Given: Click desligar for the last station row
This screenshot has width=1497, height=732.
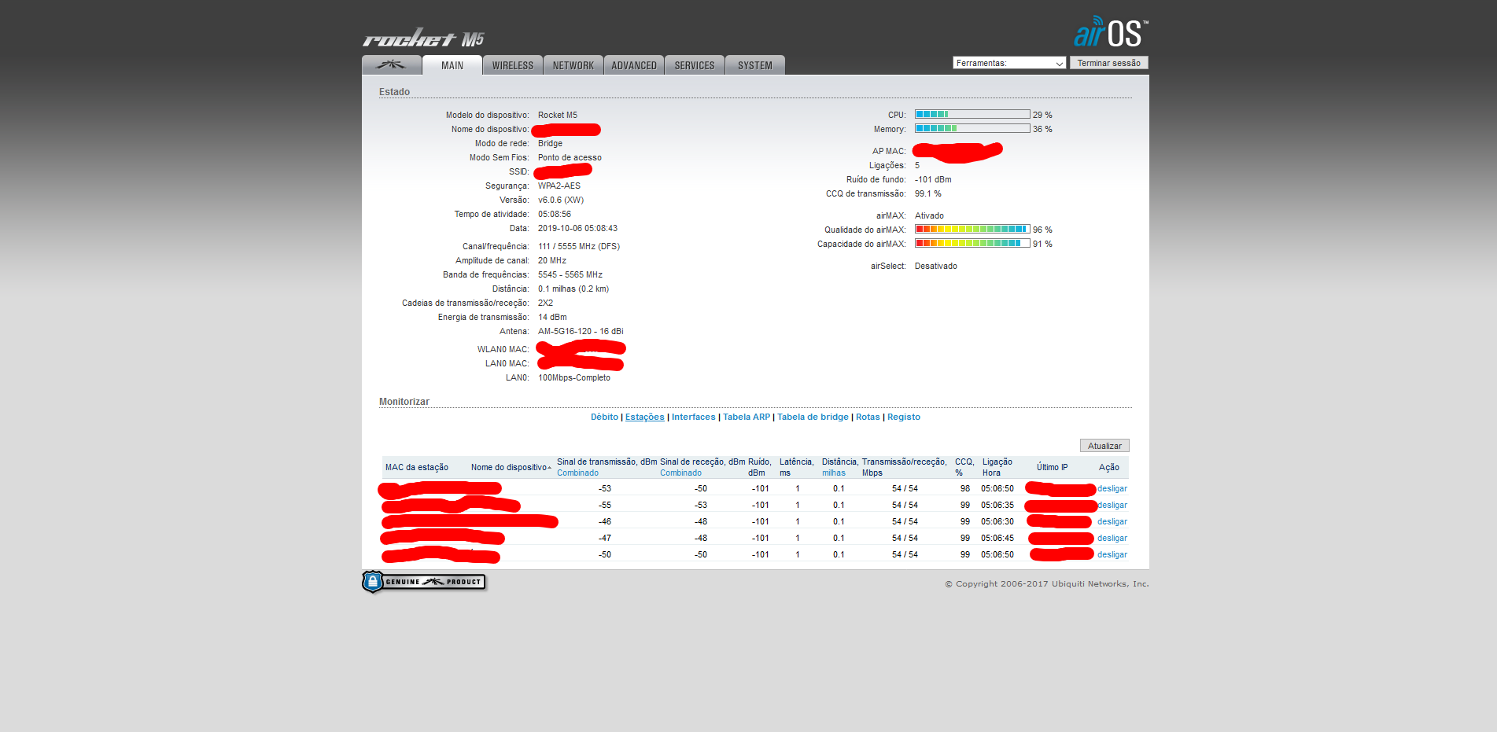Looking at the screenshot, I should [x=1112, y=554].
